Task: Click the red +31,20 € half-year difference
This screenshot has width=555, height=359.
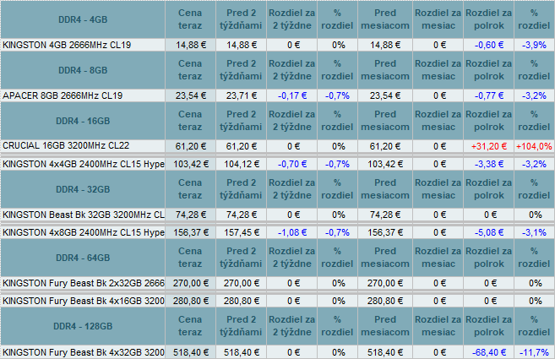Action: [490, 146]
